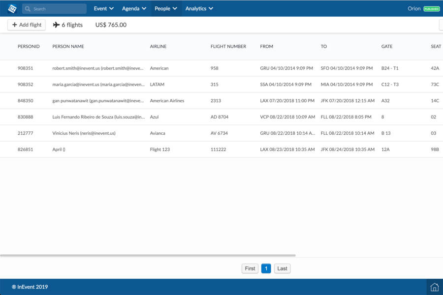
Task: Click gate B24 - T1 cell
Action: coord(390,68)
